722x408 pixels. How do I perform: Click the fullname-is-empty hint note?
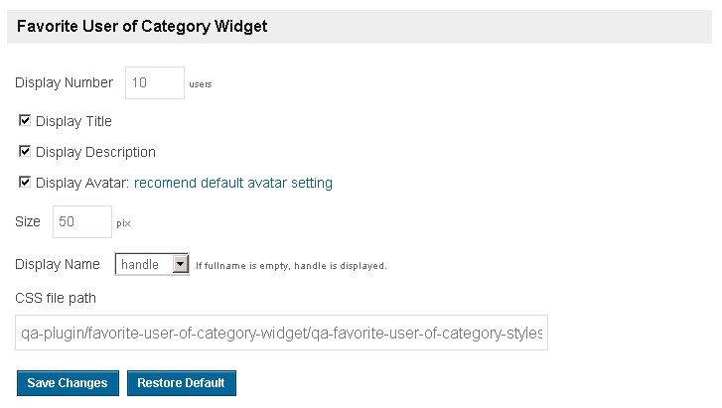pyautogui.click(x=291, y=266)
